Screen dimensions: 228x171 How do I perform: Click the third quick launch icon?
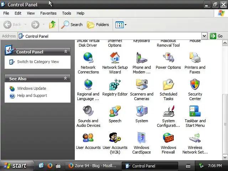(58, 166)
